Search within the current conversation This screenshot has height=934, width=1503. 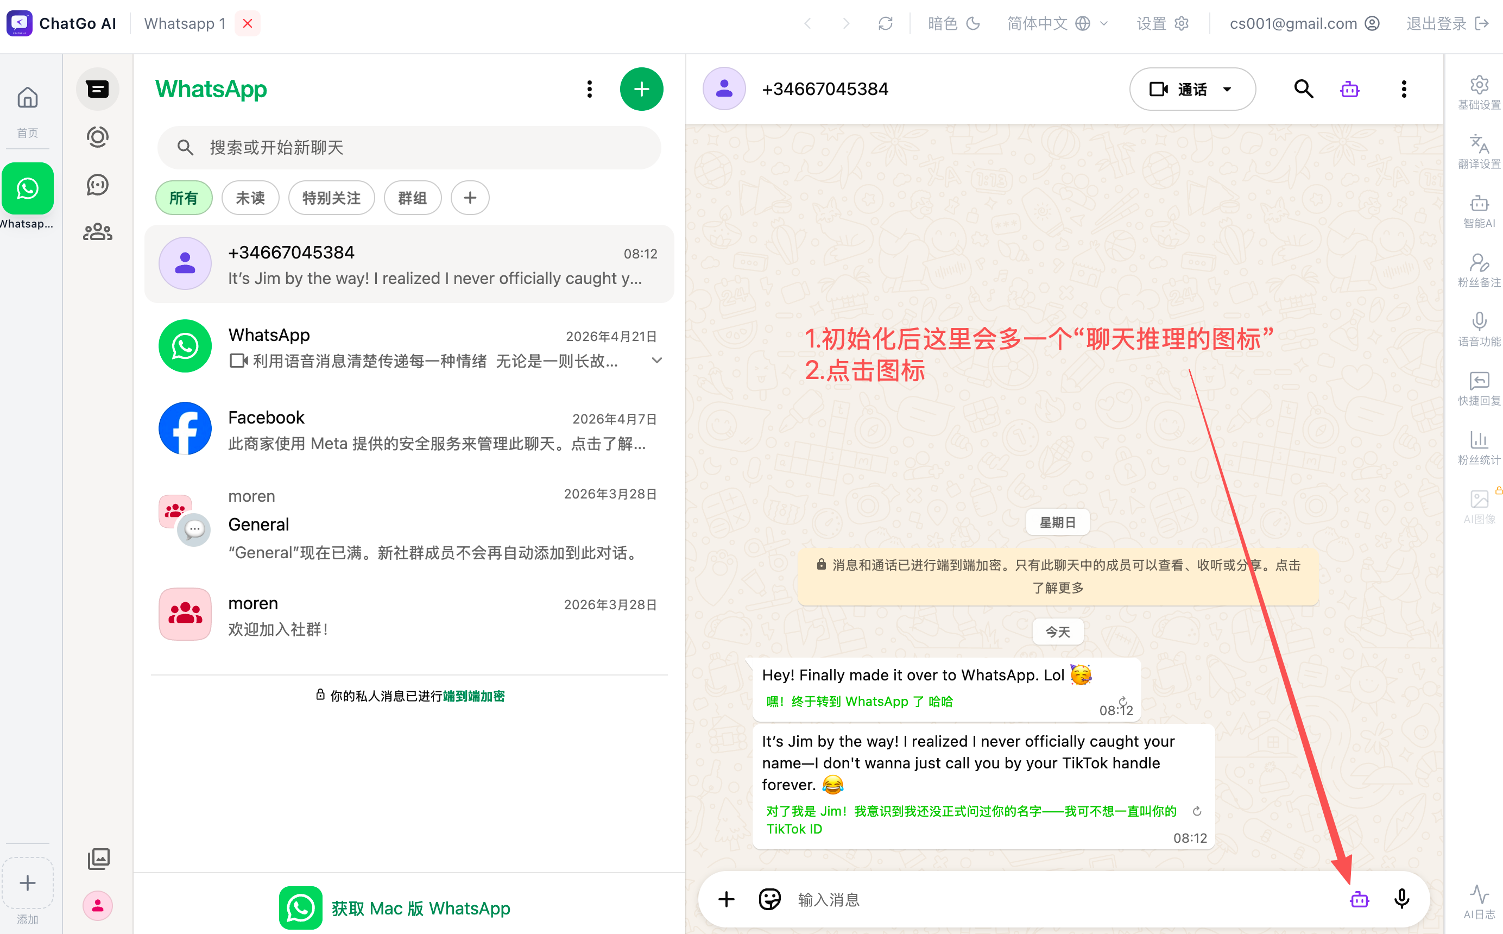[1304, 89]
